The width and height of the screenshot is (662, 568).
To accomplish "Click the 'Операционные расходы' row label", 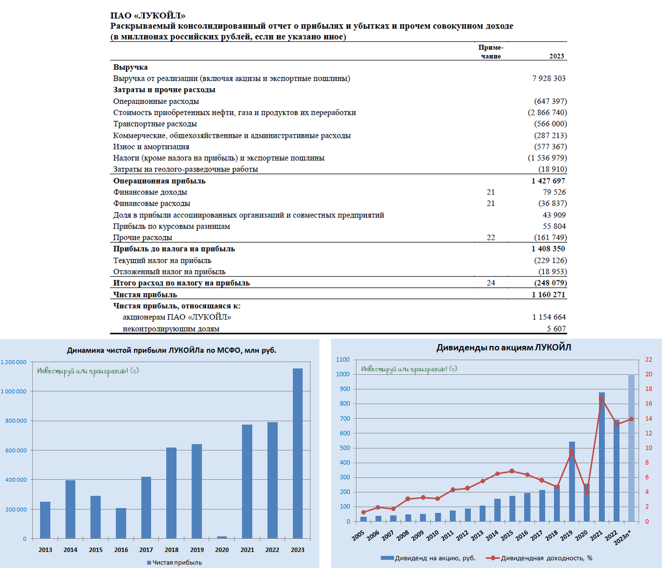I will (x=156, y=101).
